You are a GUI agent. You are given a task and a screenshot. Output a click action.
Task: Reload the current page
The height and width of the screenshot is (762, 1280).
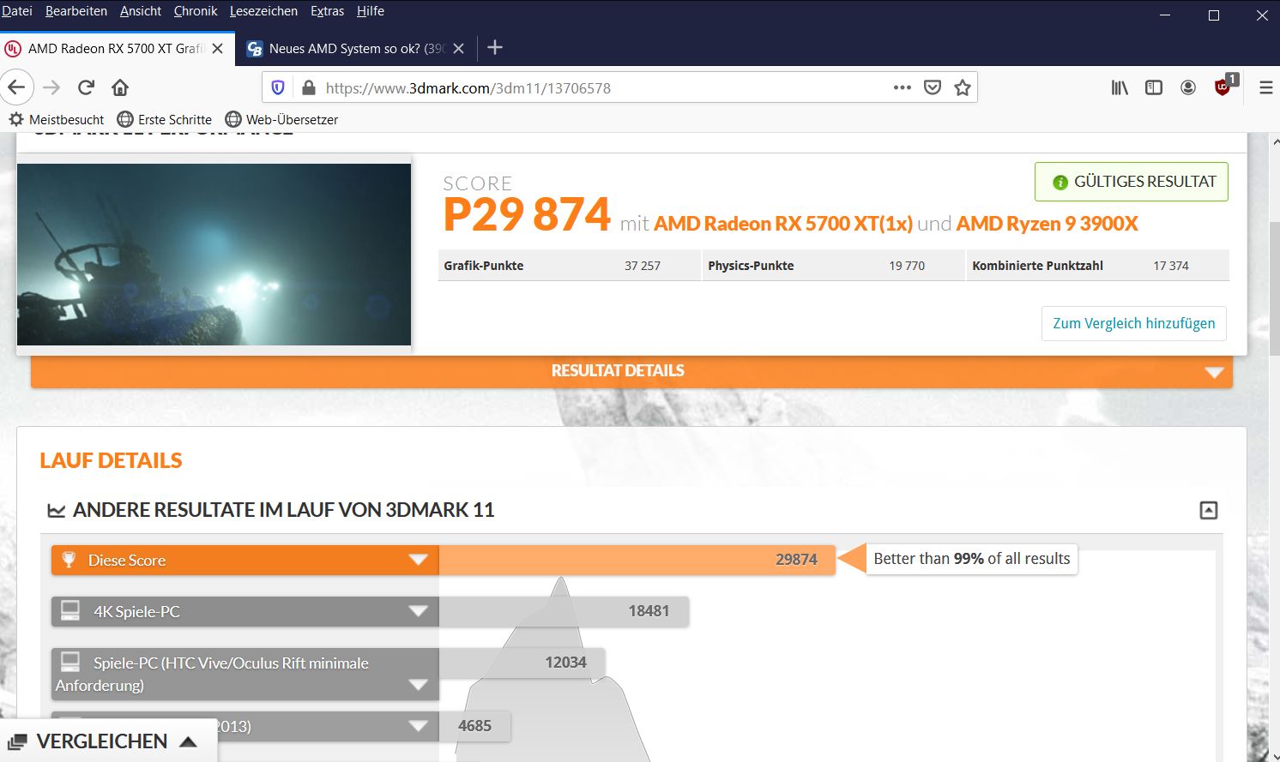click(x=86, y=87)
